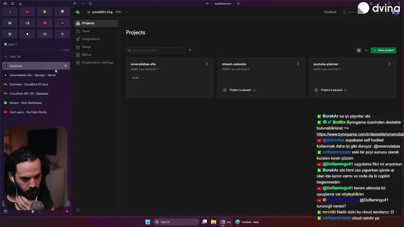Open the Twitch favorite tile
404x227 pixels.
(x=62, y=12)
